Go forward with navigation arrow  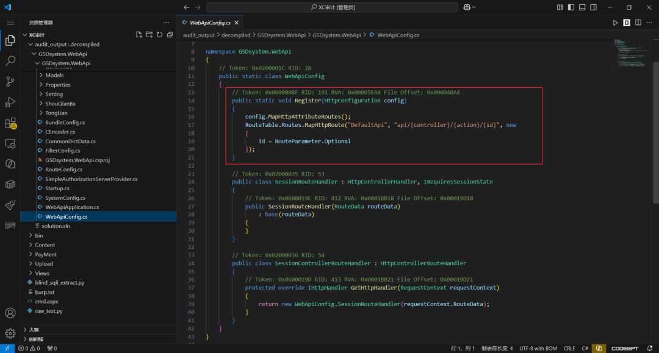[x=198, y=7]
